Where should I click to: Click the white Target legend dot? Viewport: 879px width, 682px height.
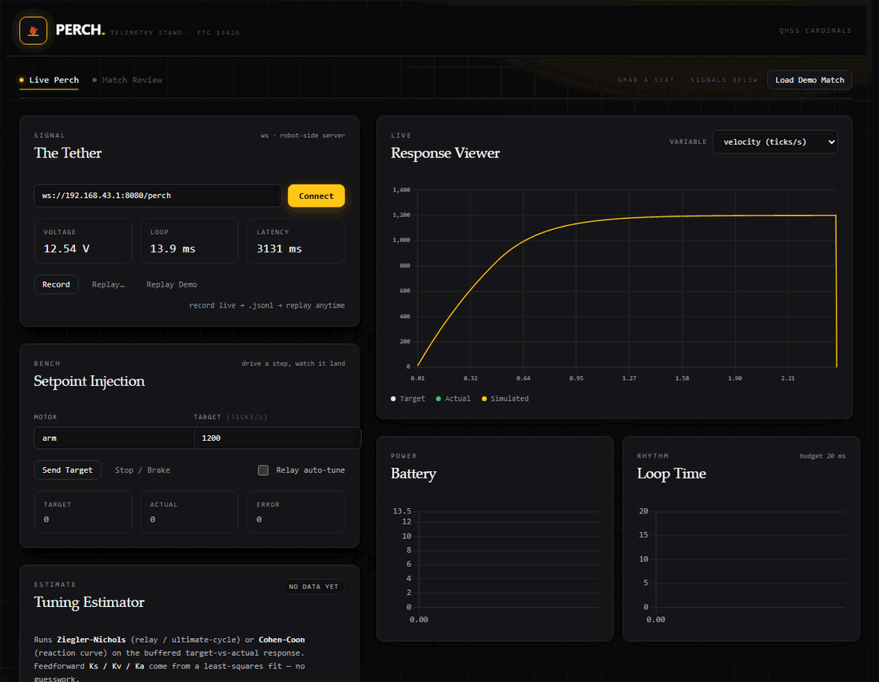pyautogui.click(x=393, y=398)
